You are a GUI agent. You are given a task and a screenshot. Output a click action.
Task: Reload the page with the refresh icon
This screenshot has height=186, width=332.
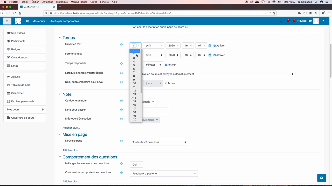(x=15, y=13)
